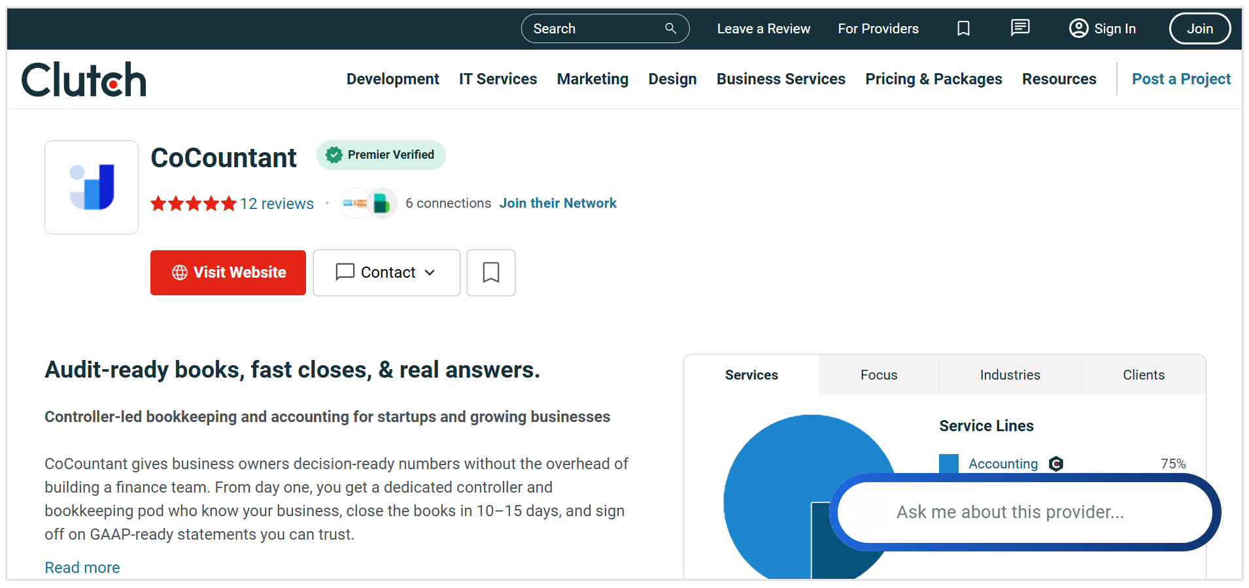Click the Clutch badge next to Accounting

click(1055, 464)
